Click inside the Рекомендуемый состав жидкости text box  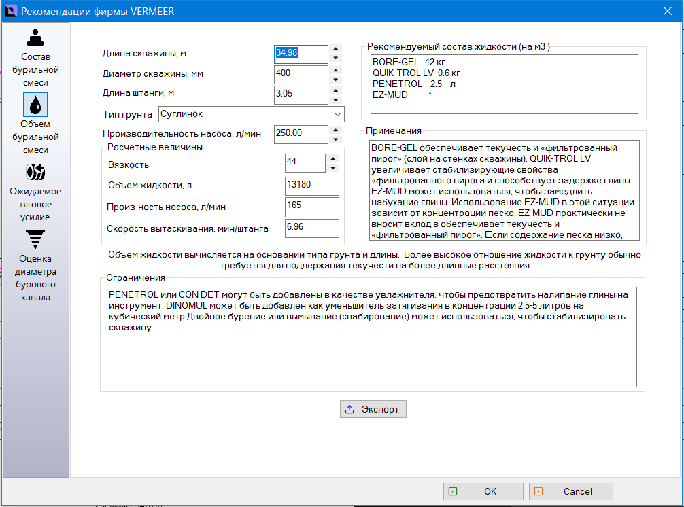(x=505, y=84)
